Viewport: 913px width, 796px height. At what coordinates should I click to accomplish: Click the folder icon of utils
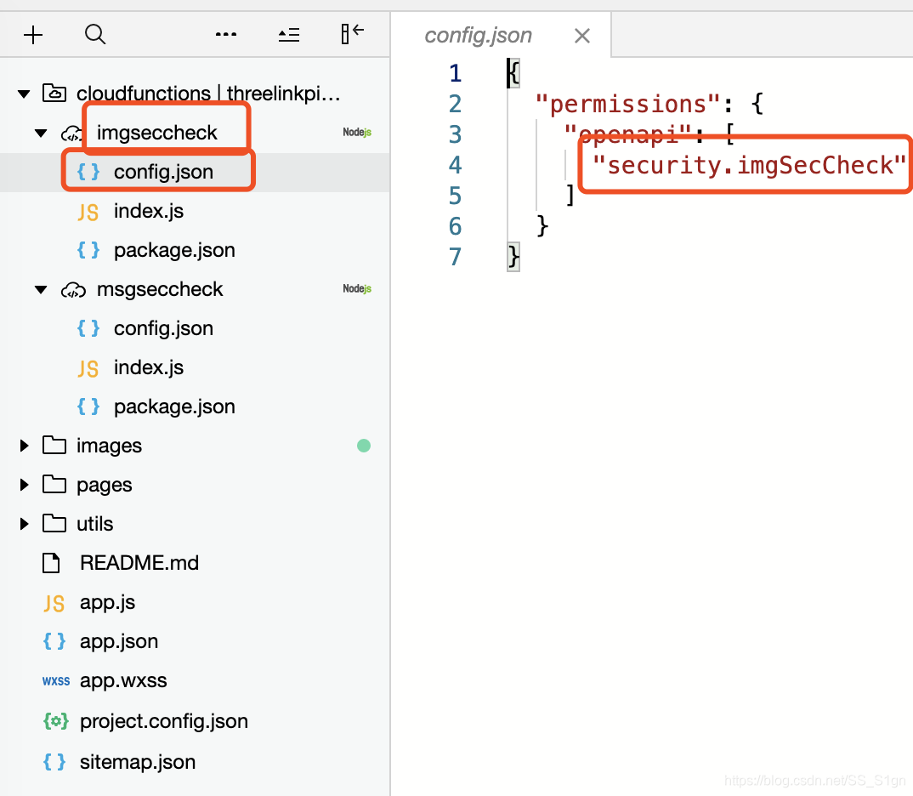point(54,523)
